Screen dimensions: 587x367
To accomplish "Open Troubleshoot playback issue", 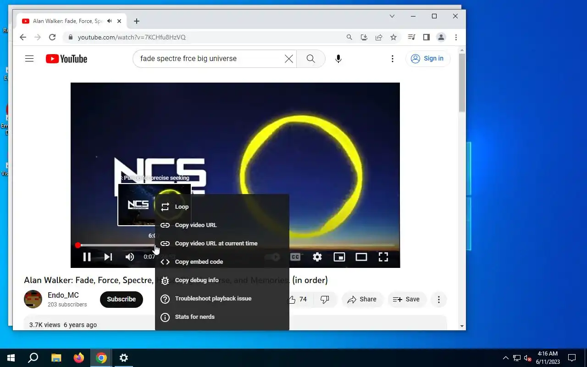I will coord(222,298).
